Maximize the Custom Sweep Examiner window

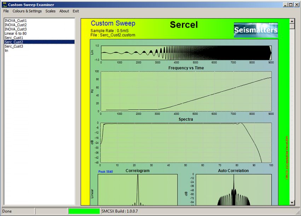tap(291, 5)
